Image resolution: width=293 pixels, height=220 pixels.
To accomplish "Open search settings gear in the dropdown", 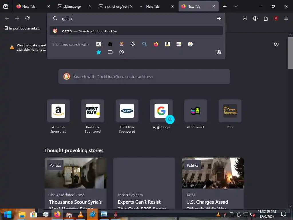I will point(219,52).
